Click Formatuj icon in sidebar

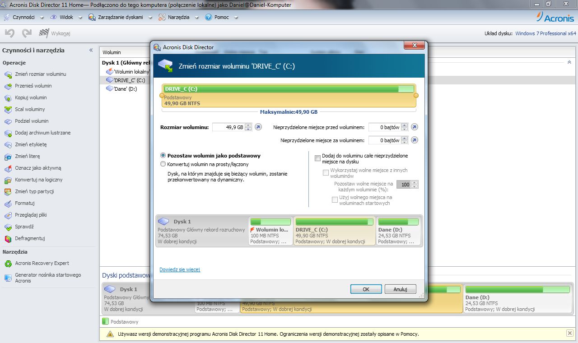click(x=8, y=203)
